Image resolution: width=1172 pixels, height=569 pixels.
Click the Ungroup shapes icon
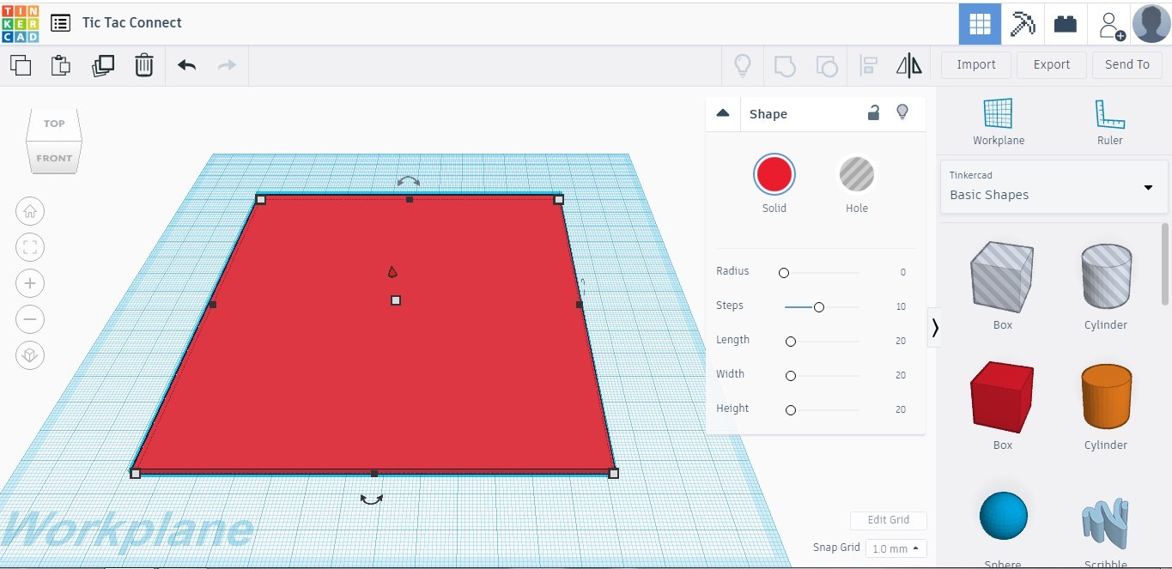(x=826, y=65)
